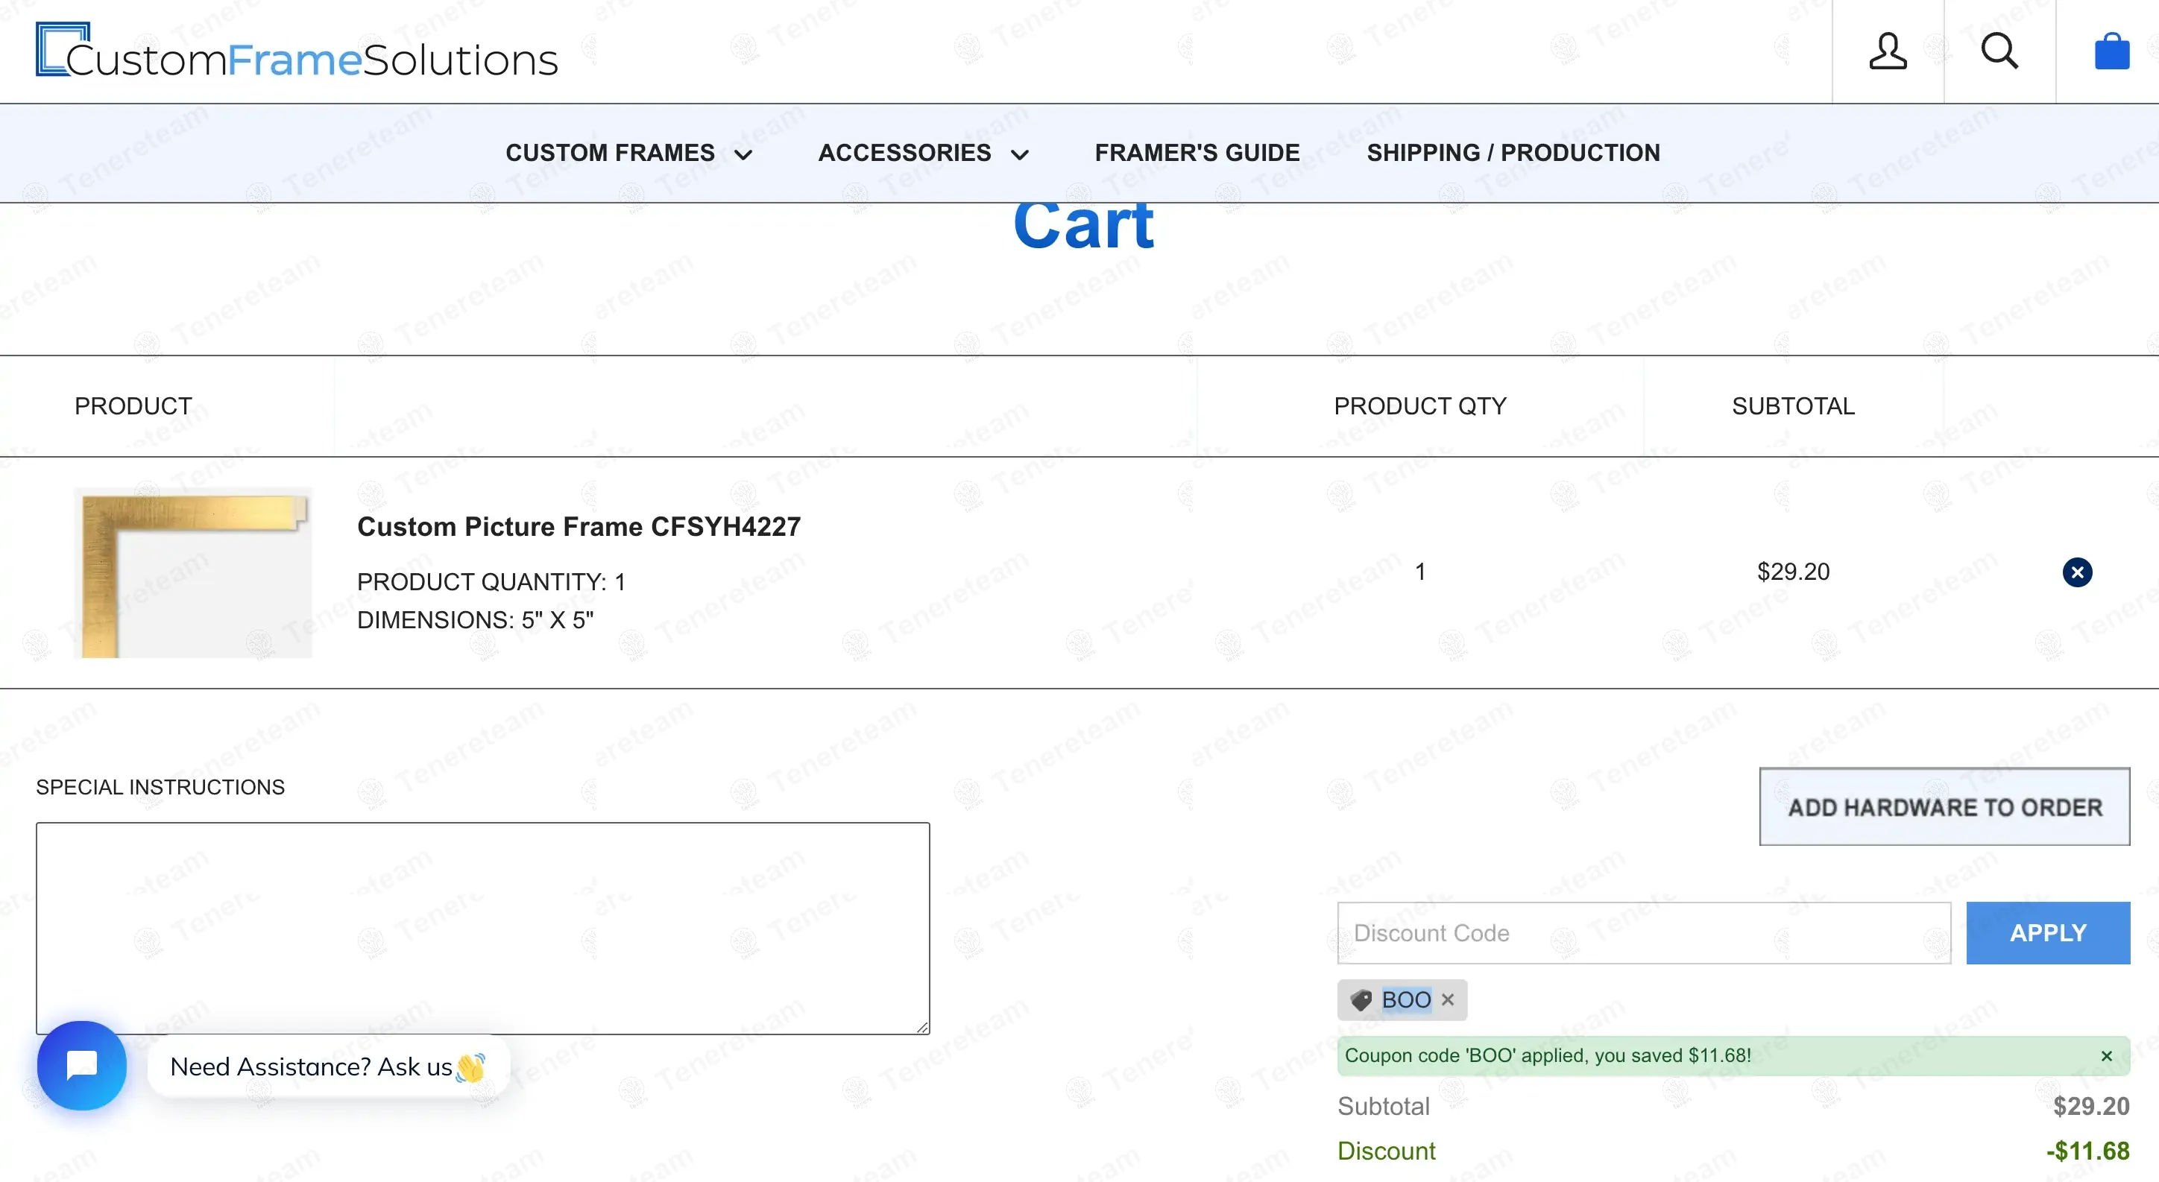Focus the Discount Code input field
The image size is (2159, 1182).
1644,933
